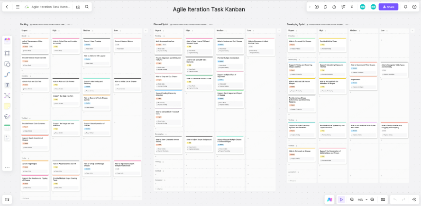Select the Sticky note tool
Screen dimensions: 421x206
coord(7,106)
